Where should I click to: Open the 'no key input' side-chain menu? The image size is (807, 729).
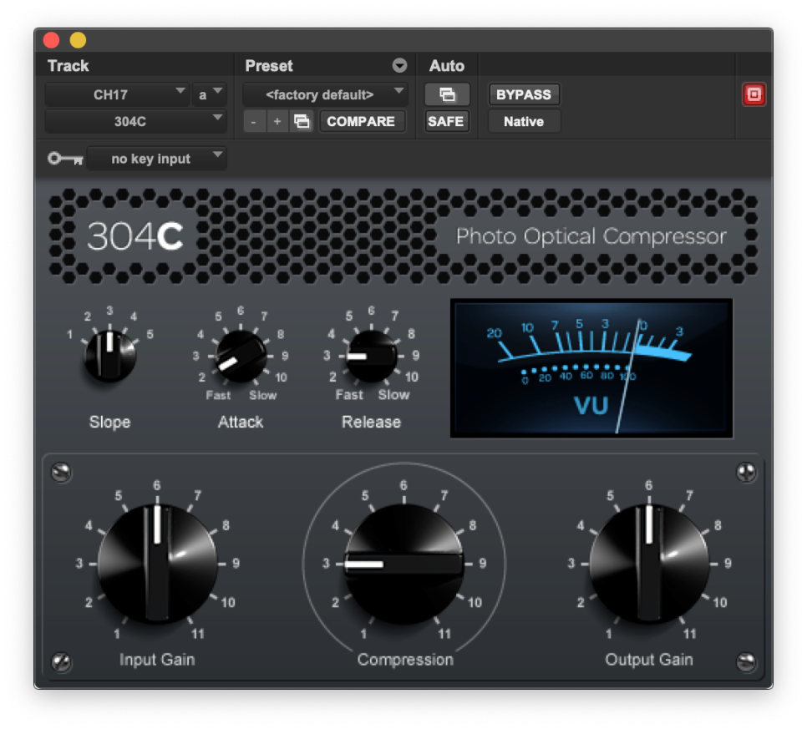click(155, 158)
